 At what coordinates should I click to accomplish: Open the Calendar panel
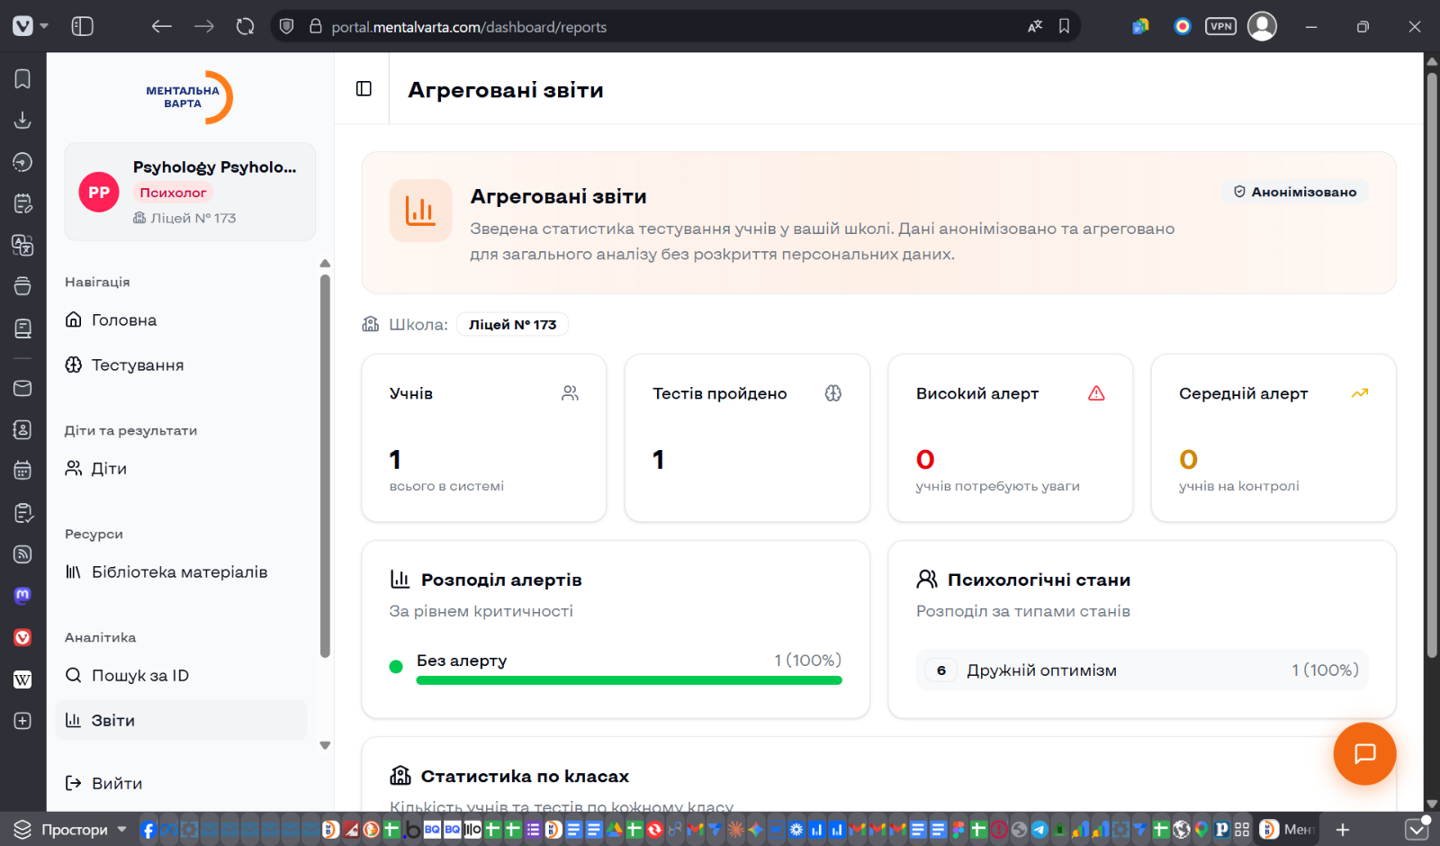click(x=22, y=471)
